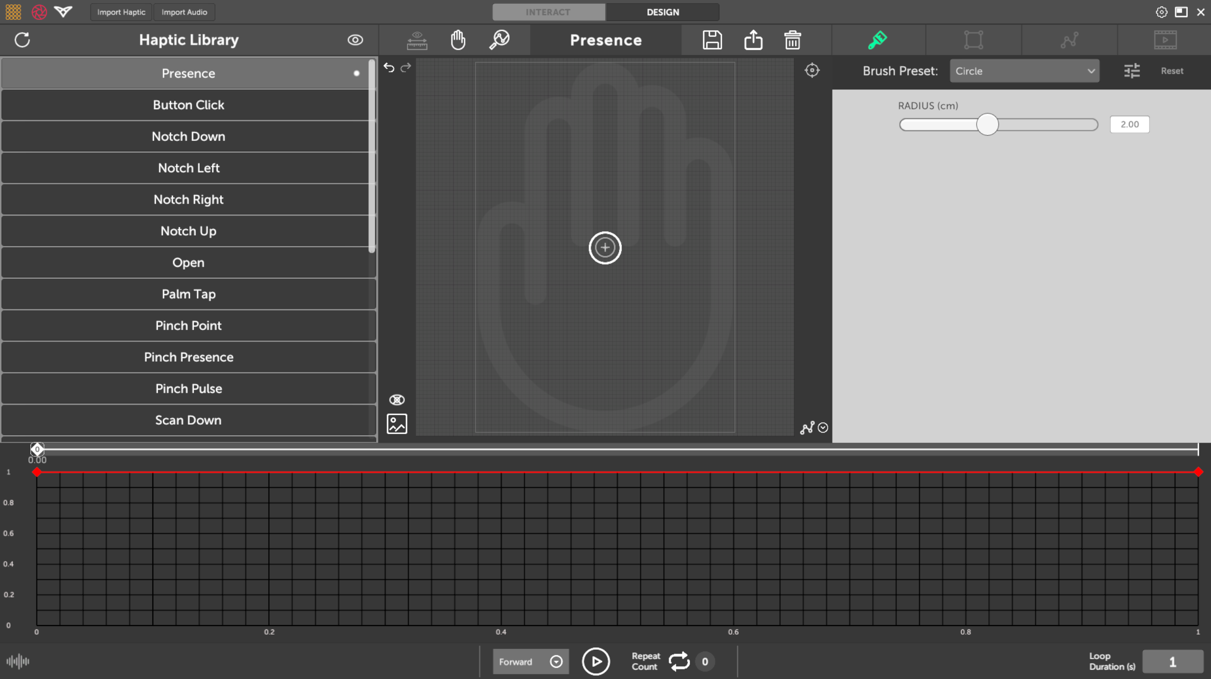Viewport: 1211px width, 679px height.
Task: Click the save haptic icon
Action: [x=712, y=40]
